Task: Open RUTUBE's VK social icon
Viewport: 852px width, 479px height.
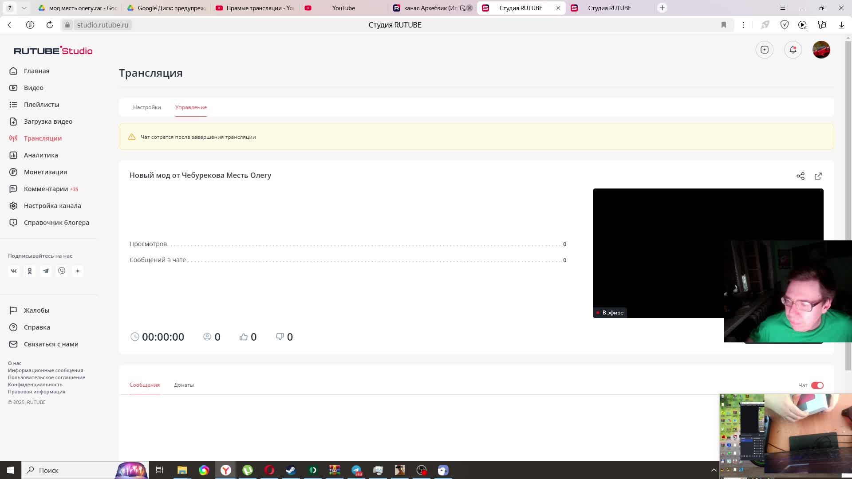Action: [14, 271]
